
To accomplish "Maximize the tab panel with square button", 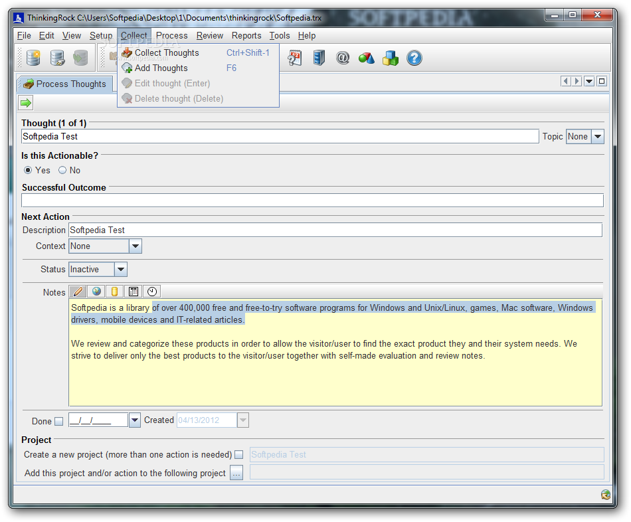I will click(602, 81).
